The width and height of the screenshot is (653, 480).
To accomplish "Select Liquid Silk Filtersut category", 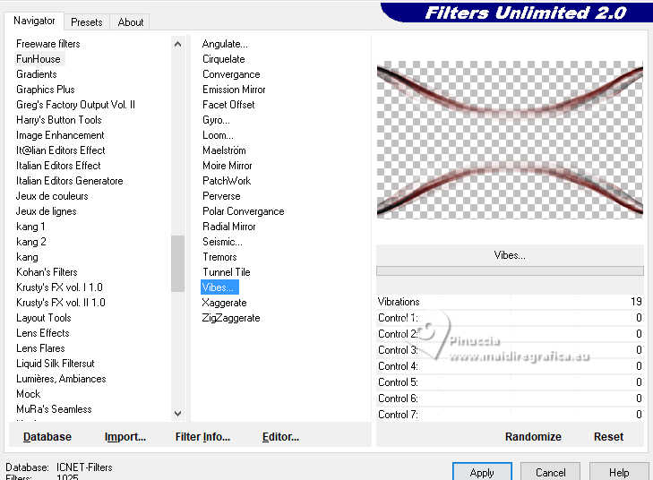I will (55, 364).
